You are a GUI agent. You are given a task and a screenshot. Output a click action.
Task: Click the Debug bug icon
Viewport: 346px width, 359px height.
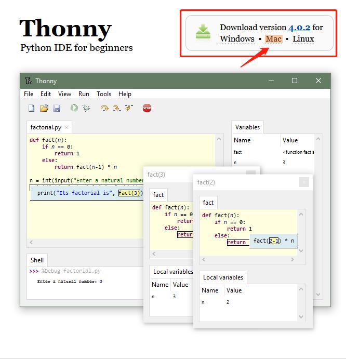click(x=87, y=108)
